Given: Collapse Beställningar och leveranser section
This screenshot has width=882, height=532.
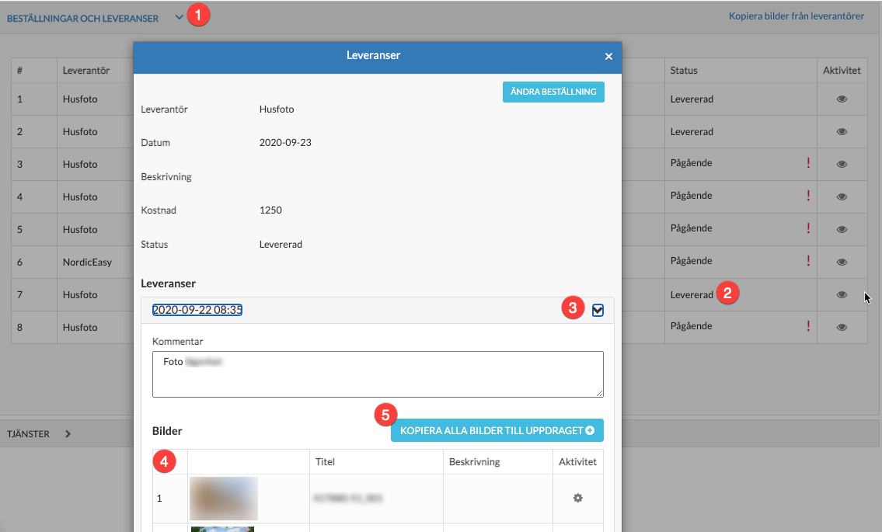Looking at the screenshot, I should tap(179, 17).
